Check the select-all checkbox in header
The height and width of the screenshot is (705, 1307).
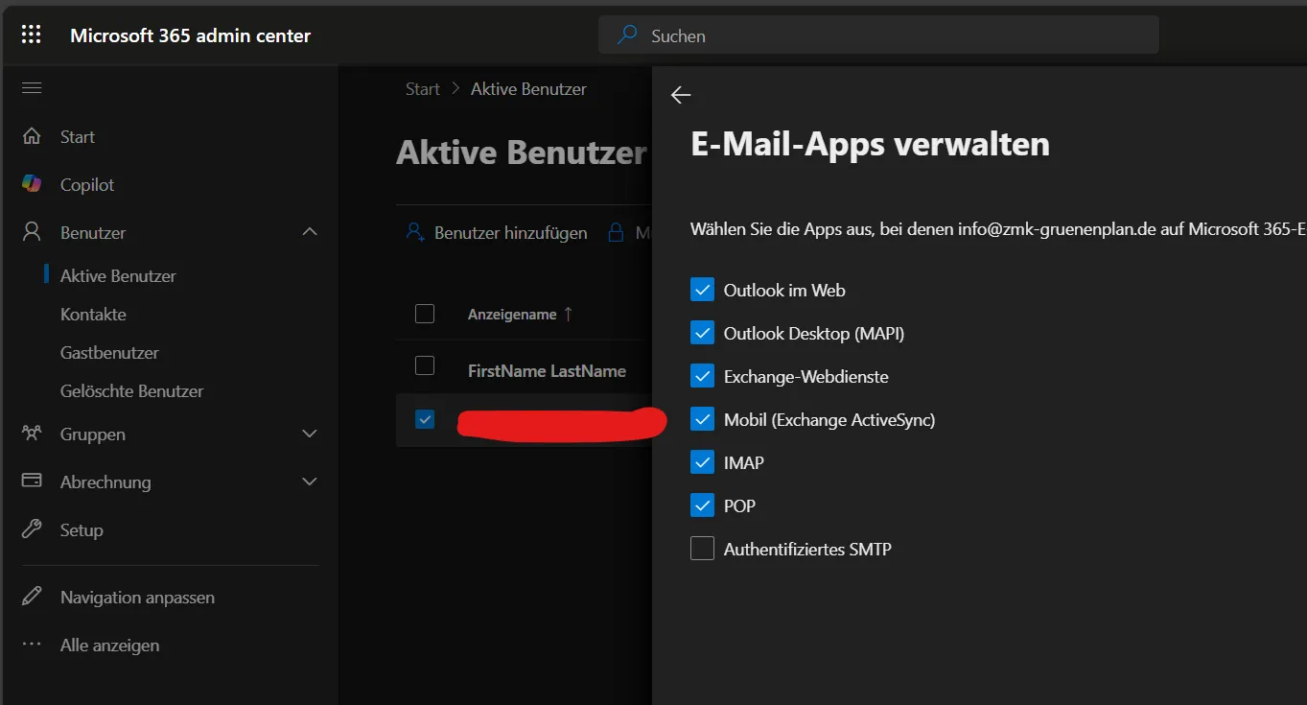pyautogui.click(x=425, y=314)
